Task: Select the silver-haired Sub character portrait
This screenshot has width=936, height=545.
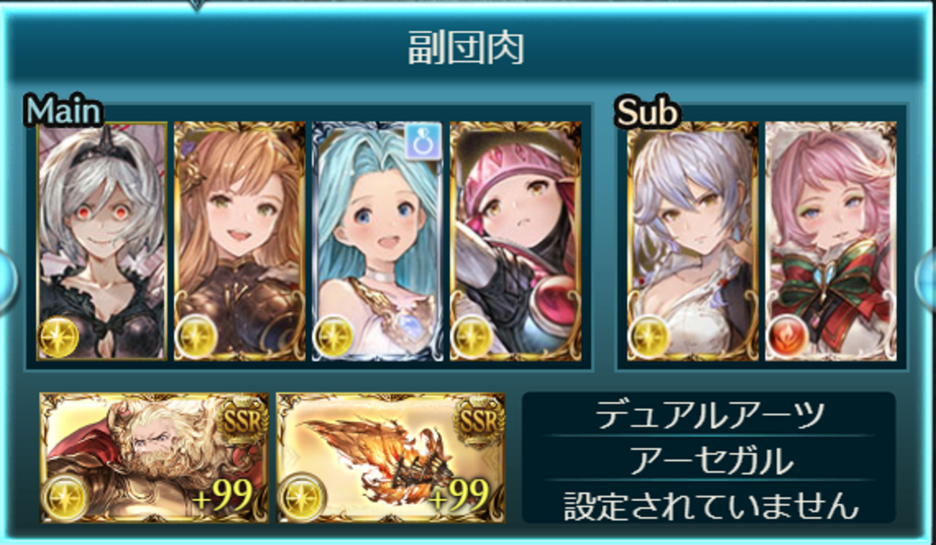Action: [x=693, y=241]
